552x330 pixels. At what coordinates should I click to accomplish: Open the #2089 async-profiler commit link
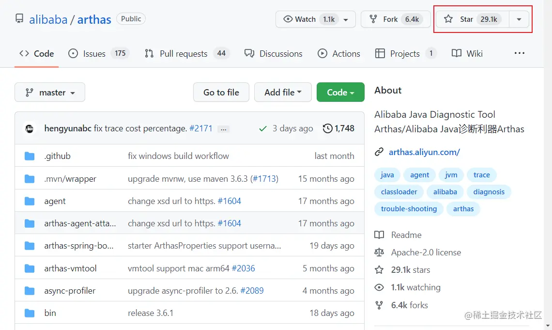pos(252,291)
